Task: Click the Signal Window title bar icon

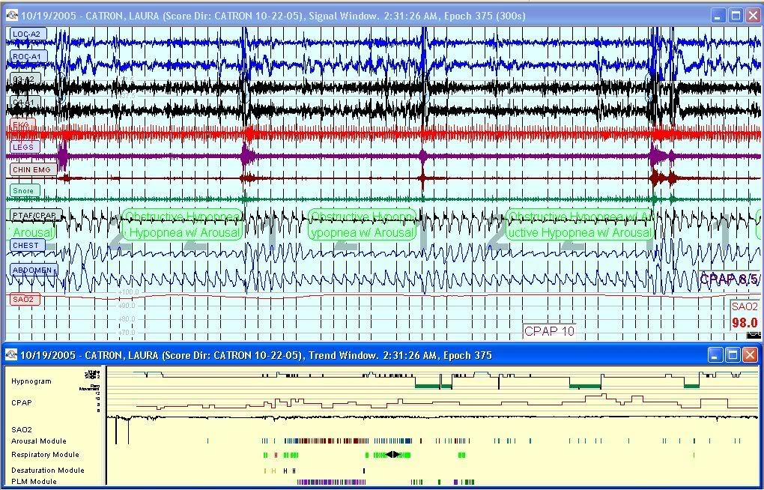Action: click(11, 16)
